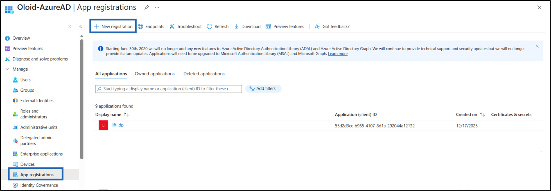This screenshot has height=191, width=551.
Task: Launch the Troubleshoot tool
Action: pyautogui.click(x=186, y=26)
